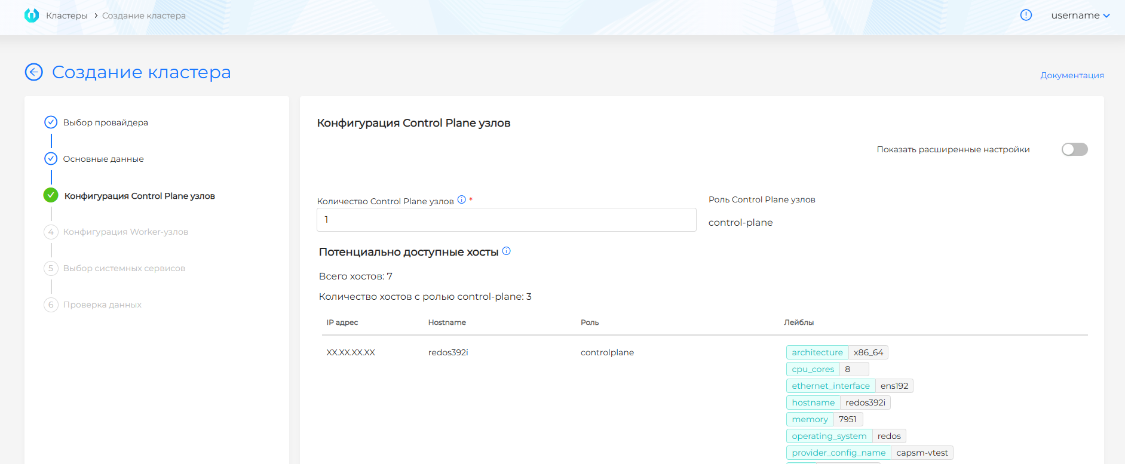Click the architecture label tag
This screenshot has height=464, width=1125.
point(817,352)
